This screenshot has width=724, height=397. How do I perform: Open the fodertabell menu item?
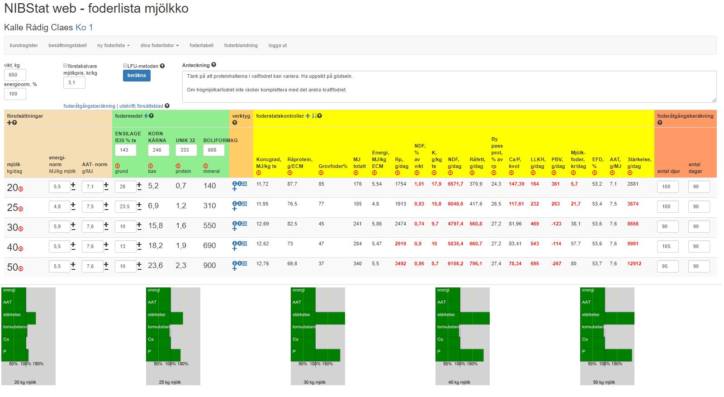pos(201,46)
